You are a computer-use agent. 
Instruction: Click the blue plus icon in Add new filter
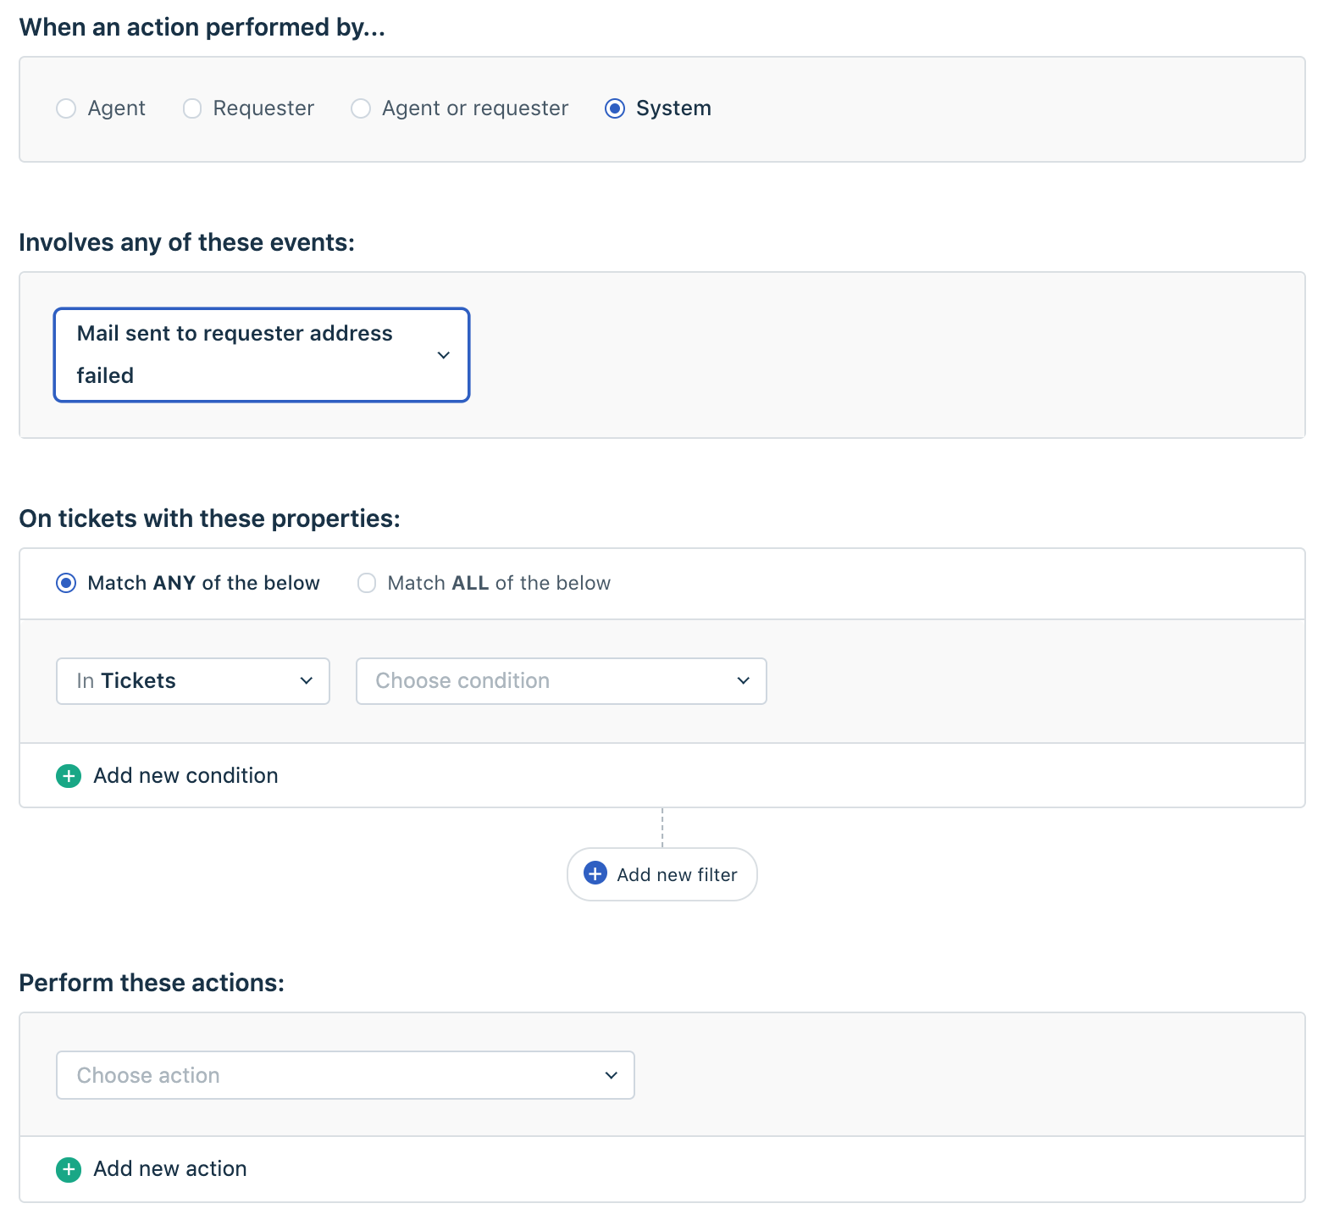595,873
